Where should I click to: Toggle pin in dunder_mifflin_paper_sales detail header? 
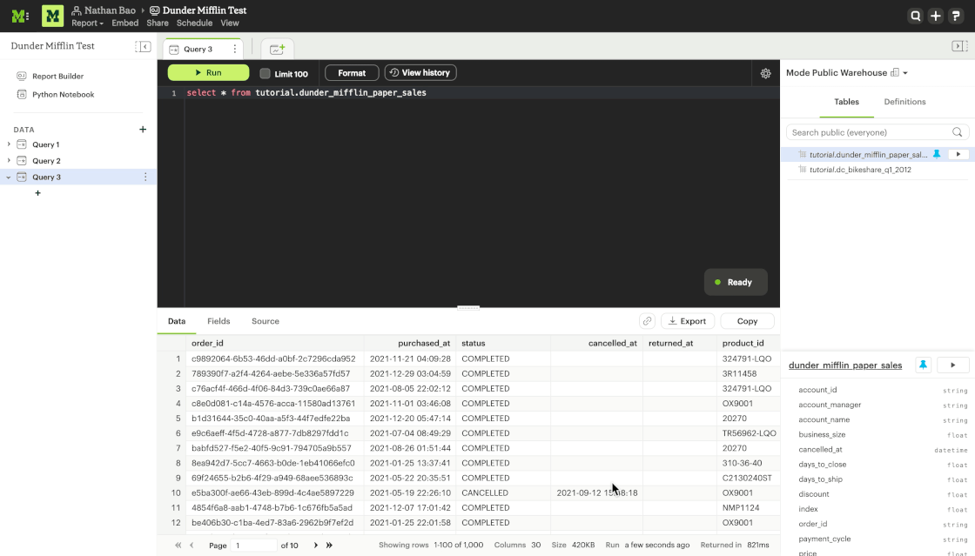(x=924, y=365)
